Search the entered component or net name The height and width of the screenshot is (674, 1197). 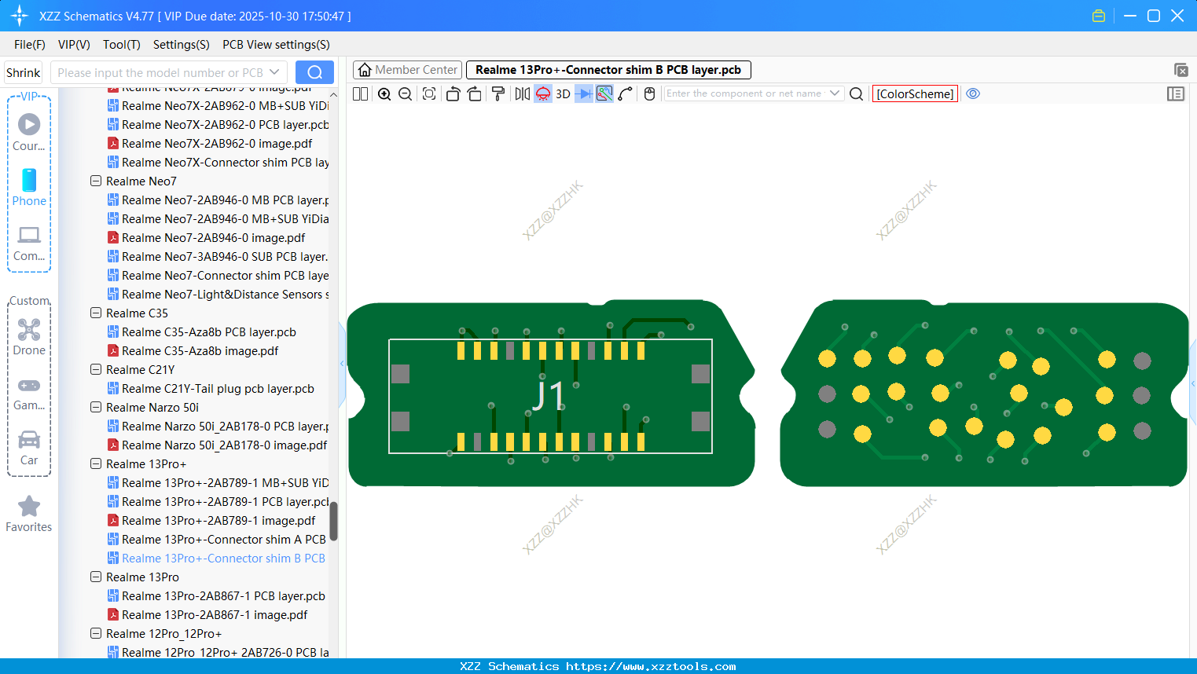[857, 93]
